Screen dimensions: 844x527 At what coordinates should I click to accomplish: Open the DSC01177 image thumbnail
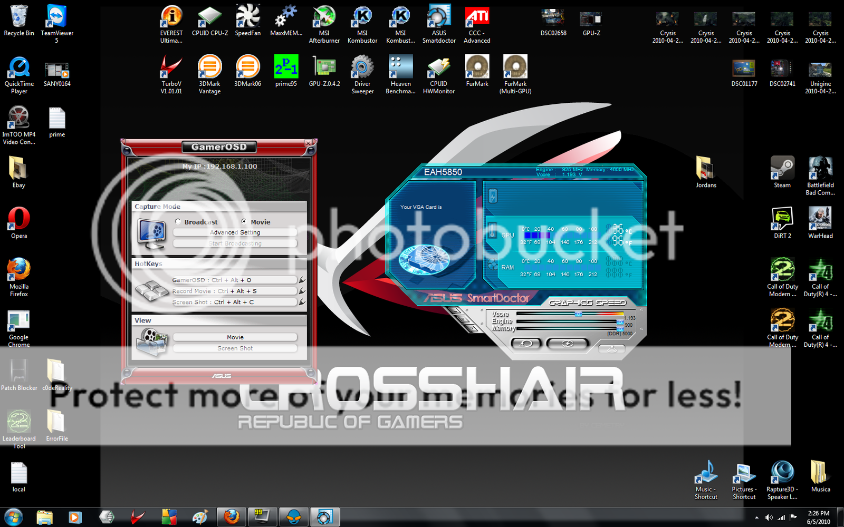tap(744, 74)
